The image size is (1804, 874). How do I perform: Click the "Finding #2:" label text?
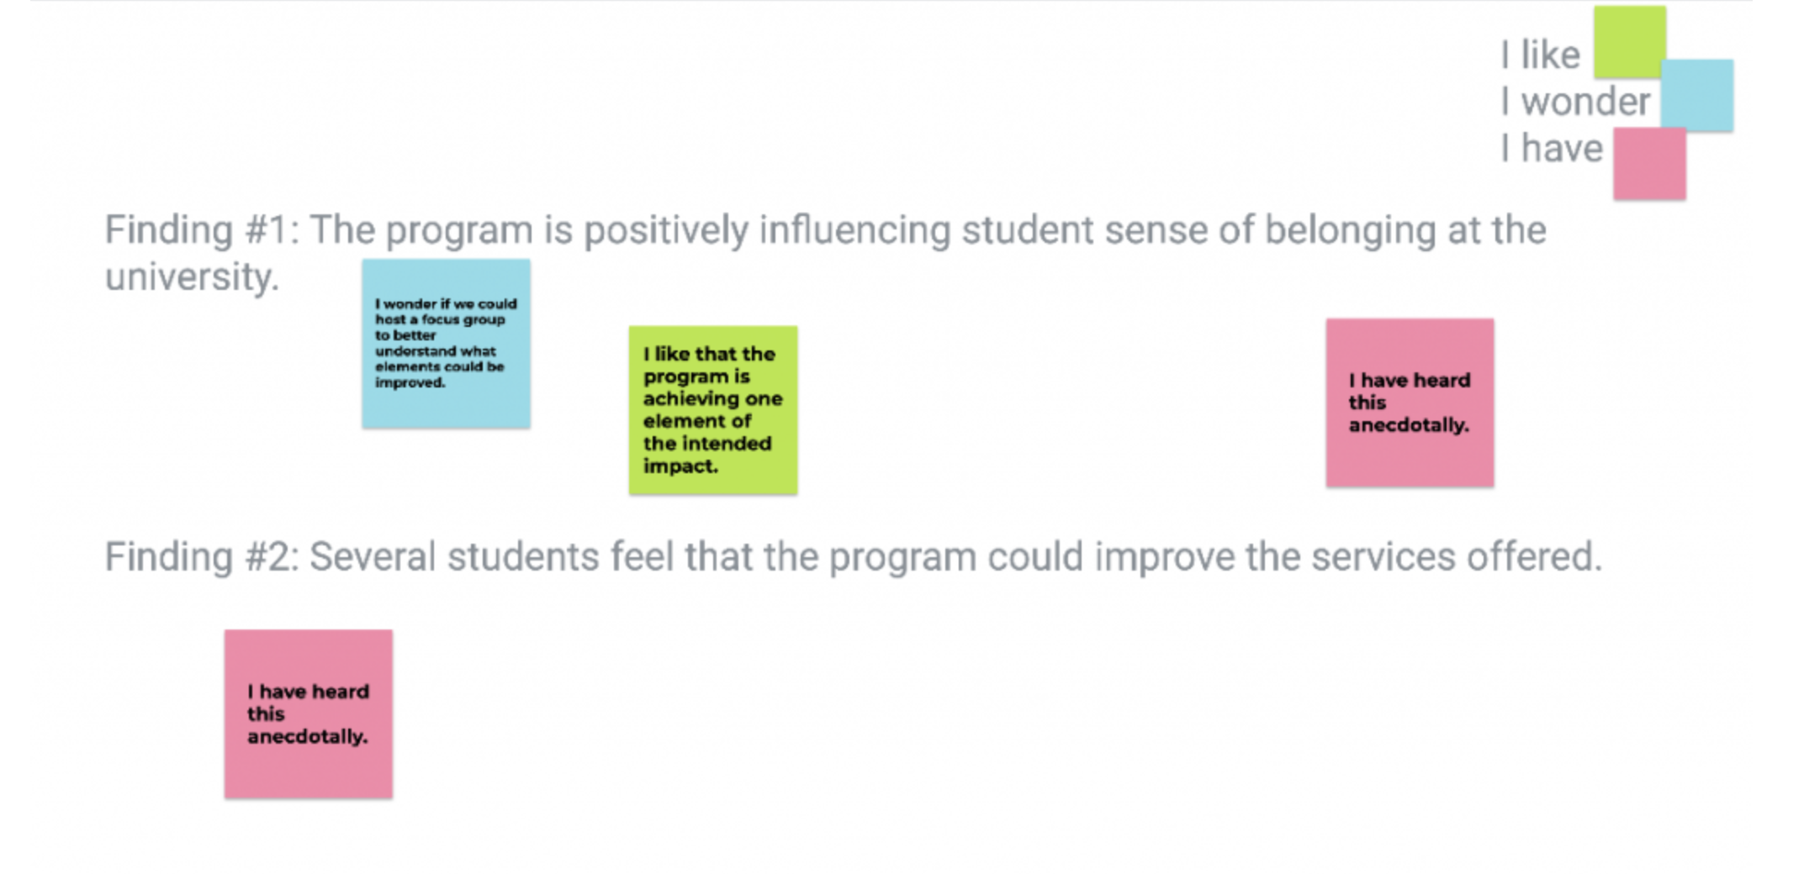[201, 557]
